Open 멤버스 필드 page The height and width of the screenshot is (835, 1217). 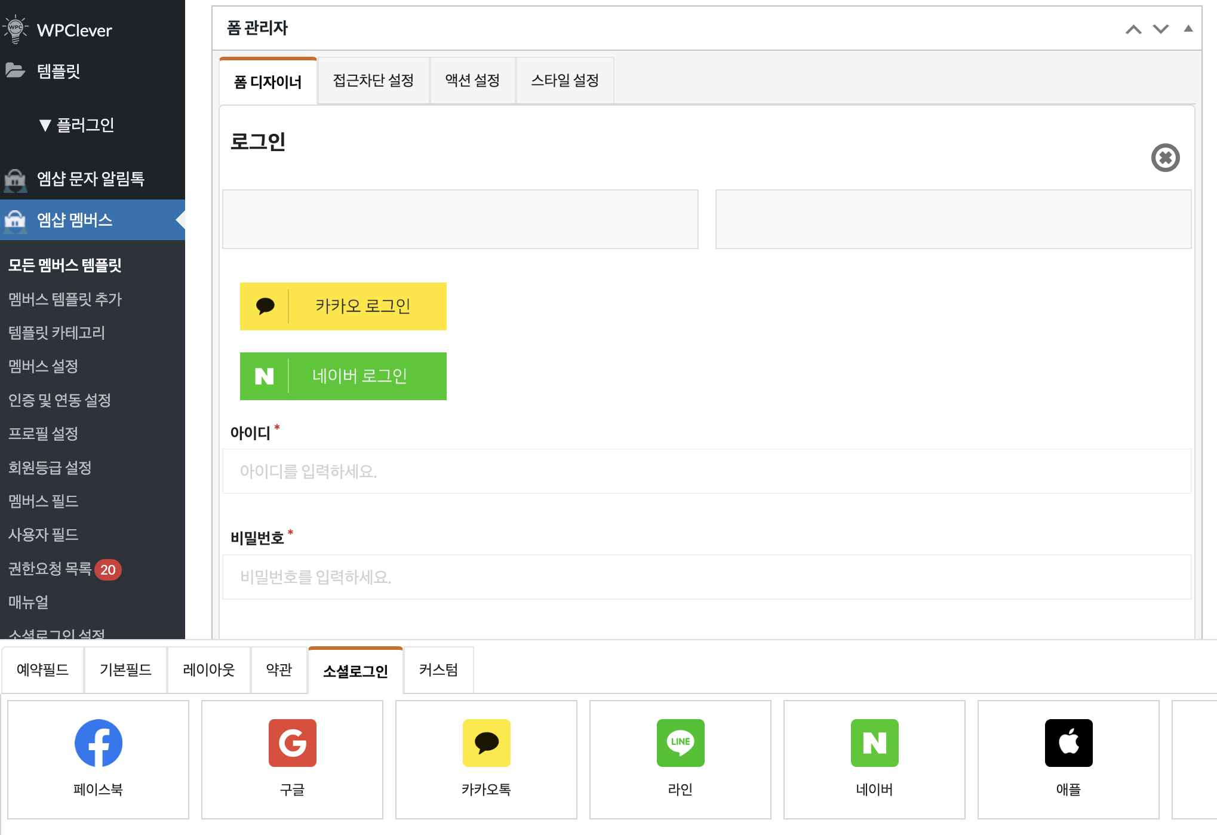[43, 501]
